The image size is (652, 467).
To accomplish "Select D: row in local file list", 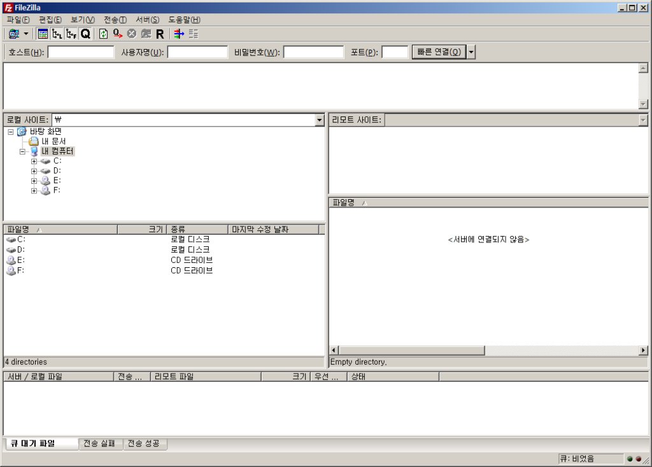I will (x=164, y=249).
